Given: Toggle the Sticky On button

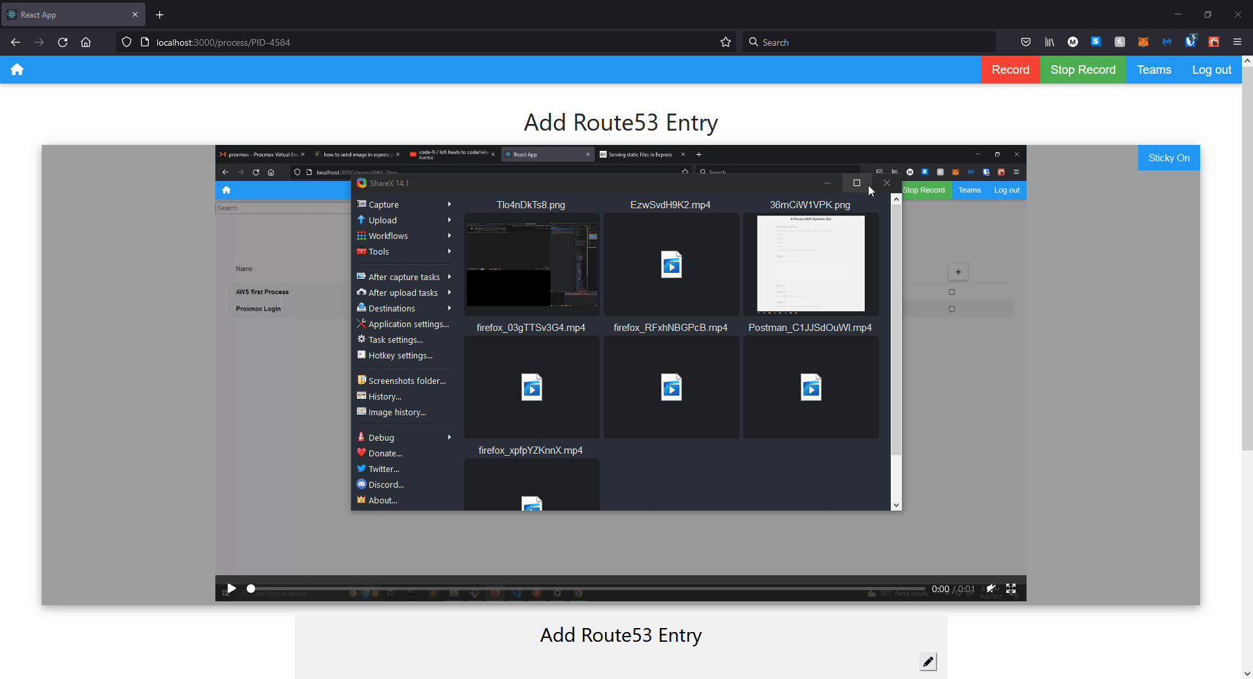Looking at the screenshot, I should [x=1168, y=158].
